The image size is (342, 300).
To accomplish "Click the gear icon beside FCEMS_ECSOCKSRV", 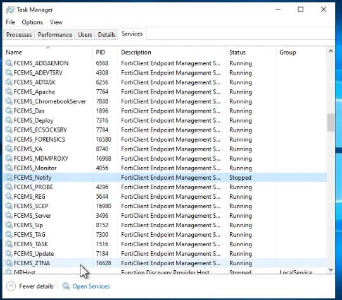I will [x=9, y=130].
